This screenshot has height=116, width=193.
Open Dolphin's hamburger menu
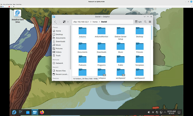point(150,22)
